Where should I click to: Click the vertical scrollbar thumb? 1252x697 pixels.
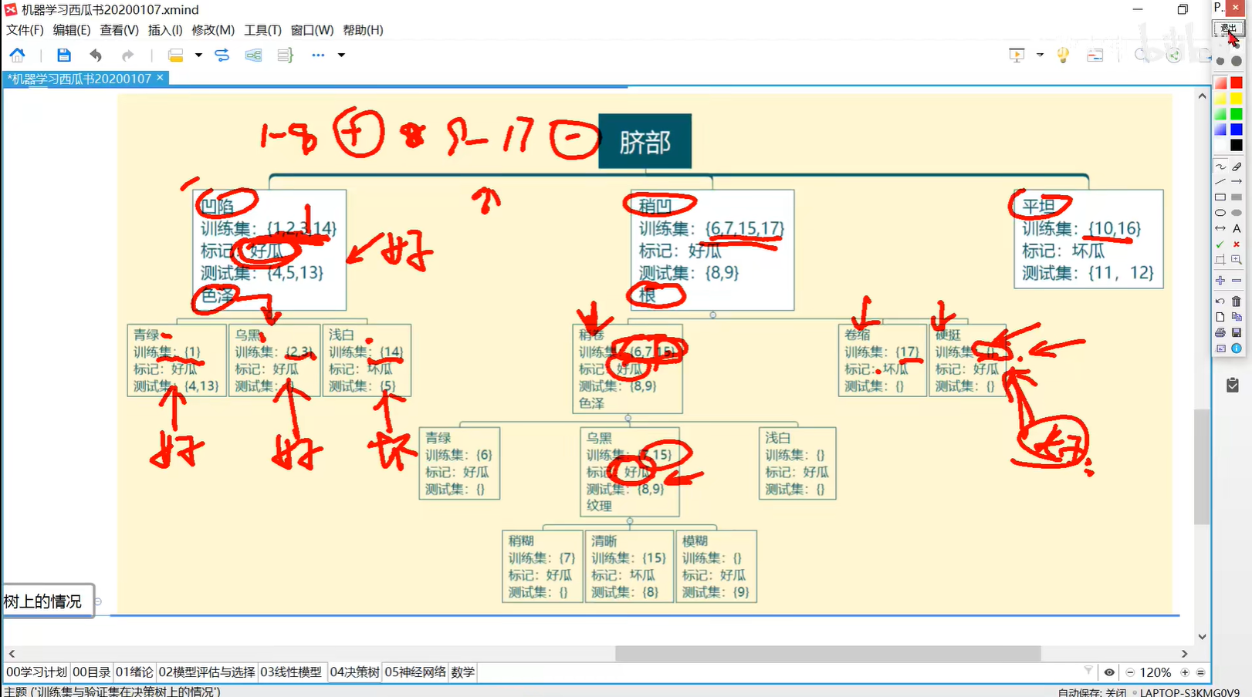click(1202, 466)
